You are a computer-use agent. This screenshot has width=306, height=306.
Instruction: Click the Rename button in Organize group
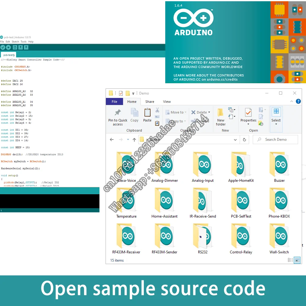pos(200,121)
